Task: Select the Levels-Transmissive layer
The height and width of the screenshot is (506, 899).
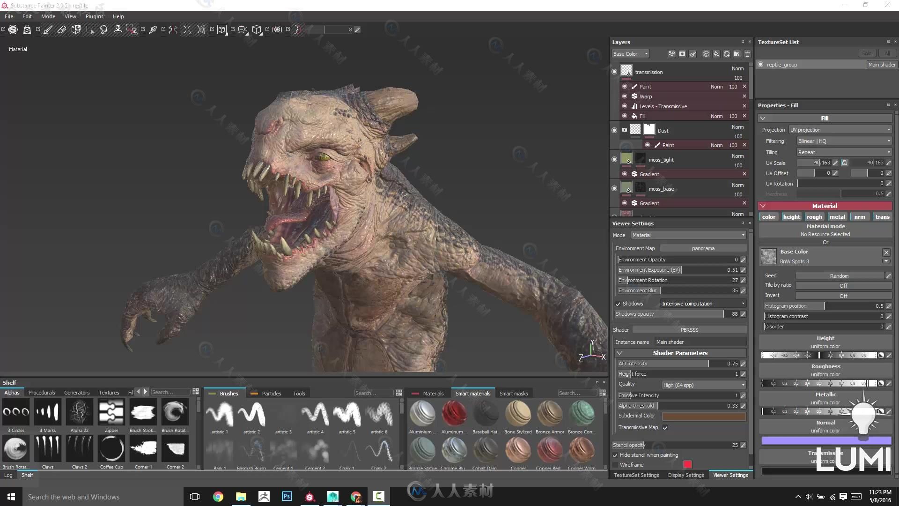Action: pos(664,105)
